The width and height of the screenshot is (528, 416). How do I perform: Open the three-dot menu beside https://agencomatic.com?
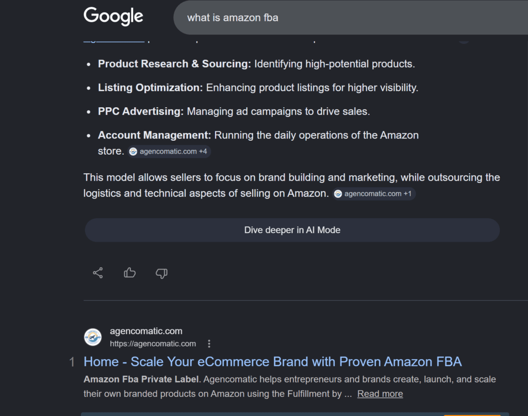coord(209,344)
